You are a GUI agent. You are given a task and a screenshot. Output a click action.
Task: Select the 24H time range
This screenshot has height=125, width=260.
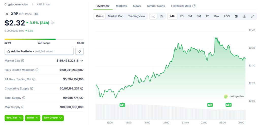172,16
